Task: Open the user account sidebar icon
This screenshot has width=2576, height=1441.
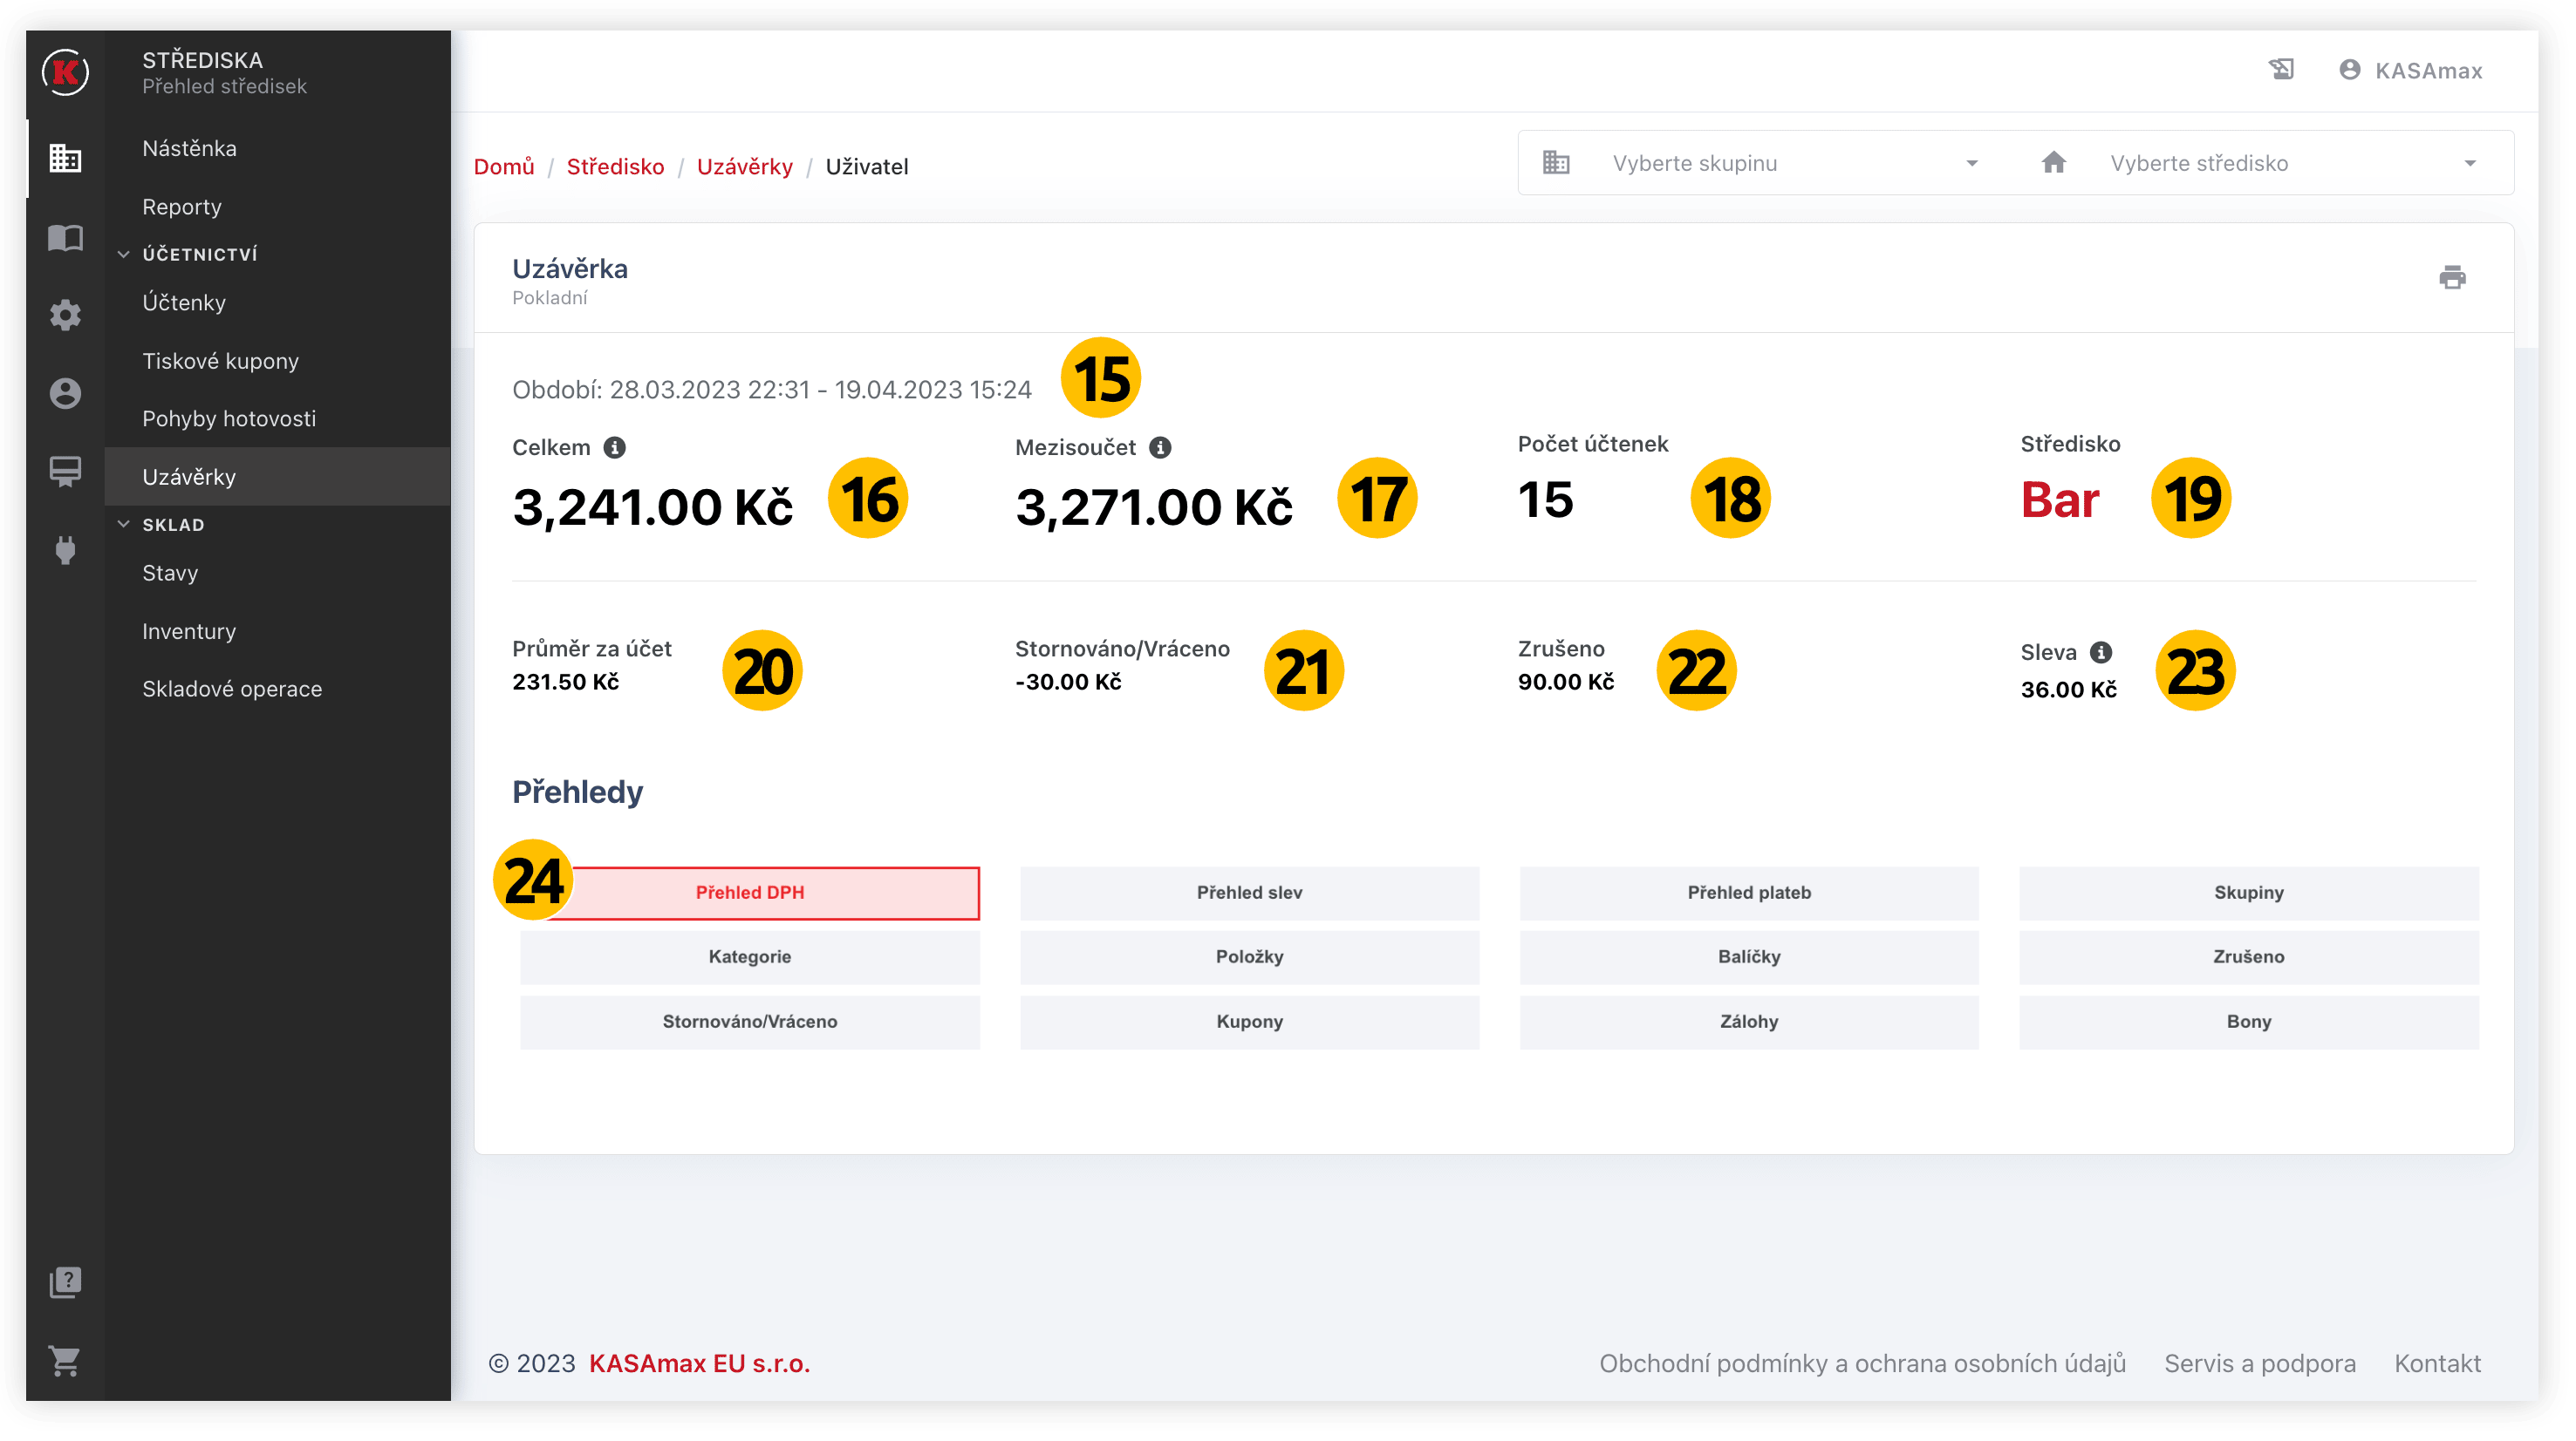Action: [x=65, y=394]
